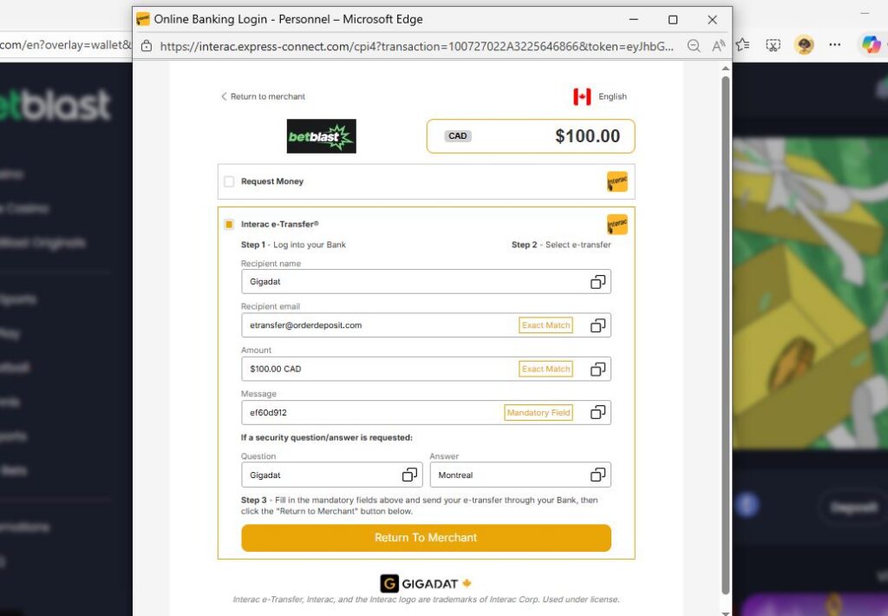Click the Gigadat logo at bottom
Image resolution: width=888 pixels, height=616 pixels.
[426, 583]
